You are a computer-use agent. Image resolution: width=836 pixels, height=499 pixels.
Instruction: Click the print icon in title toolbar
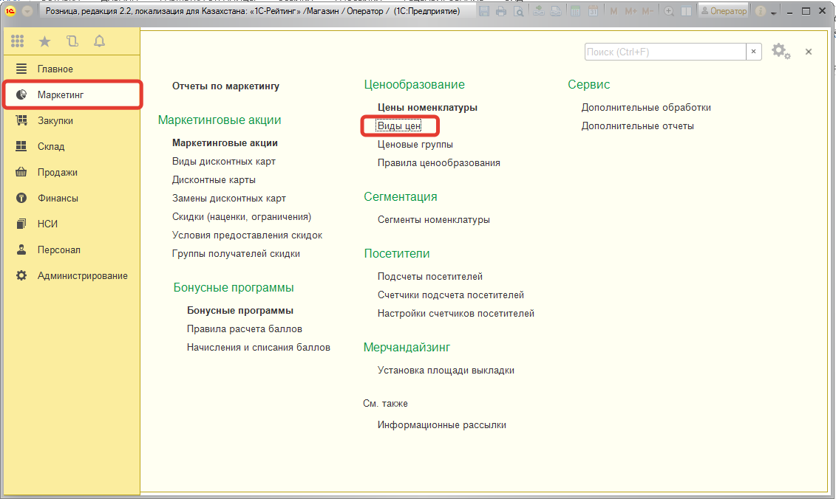click(x=502, y=12)
